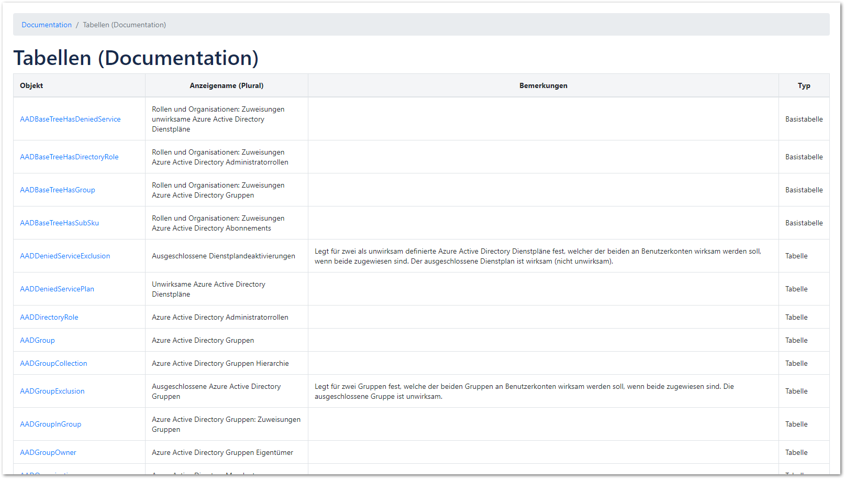845x479 pixels.
Task: Open the AADBaseTreeHasGroup link
Action: (x=58, y=190)
